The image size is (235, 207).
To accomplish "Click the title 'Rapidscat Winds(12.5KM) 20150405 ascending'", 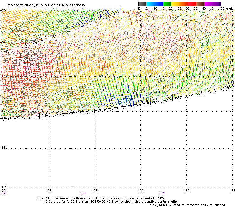I will tap(46, 5).
